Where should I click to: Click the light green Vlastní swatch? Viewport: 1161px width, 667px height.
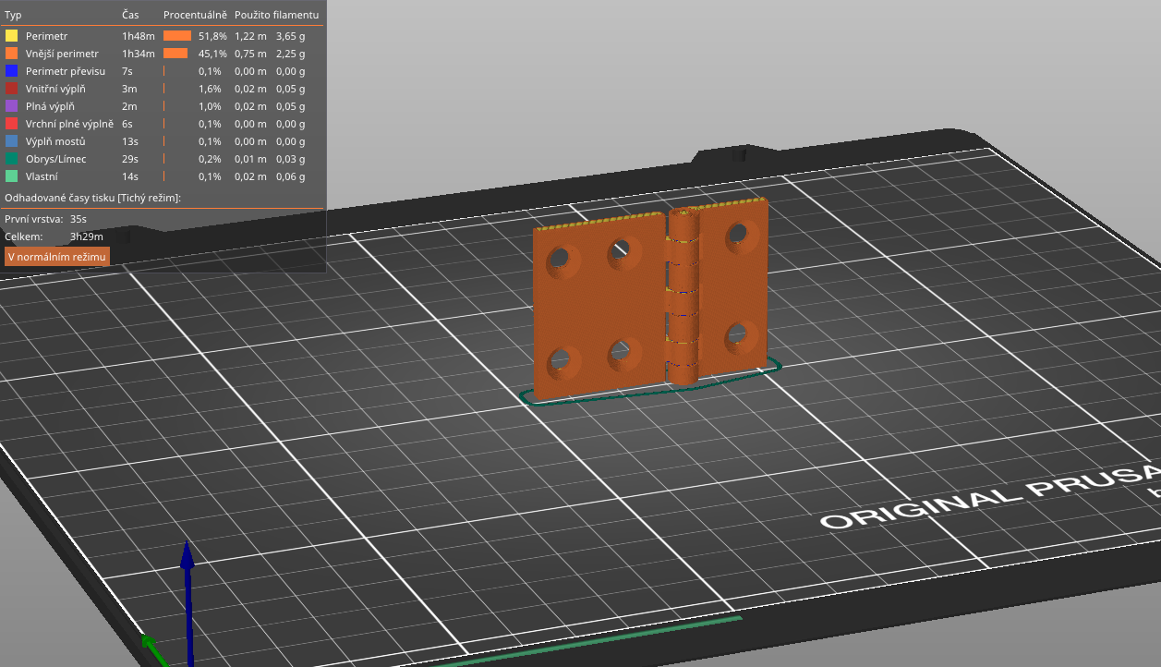11,176
